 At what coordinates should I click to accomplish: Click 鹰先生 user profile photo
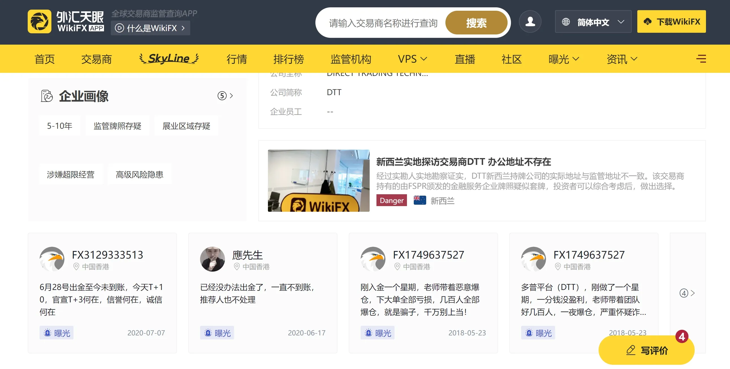[212, 259]
